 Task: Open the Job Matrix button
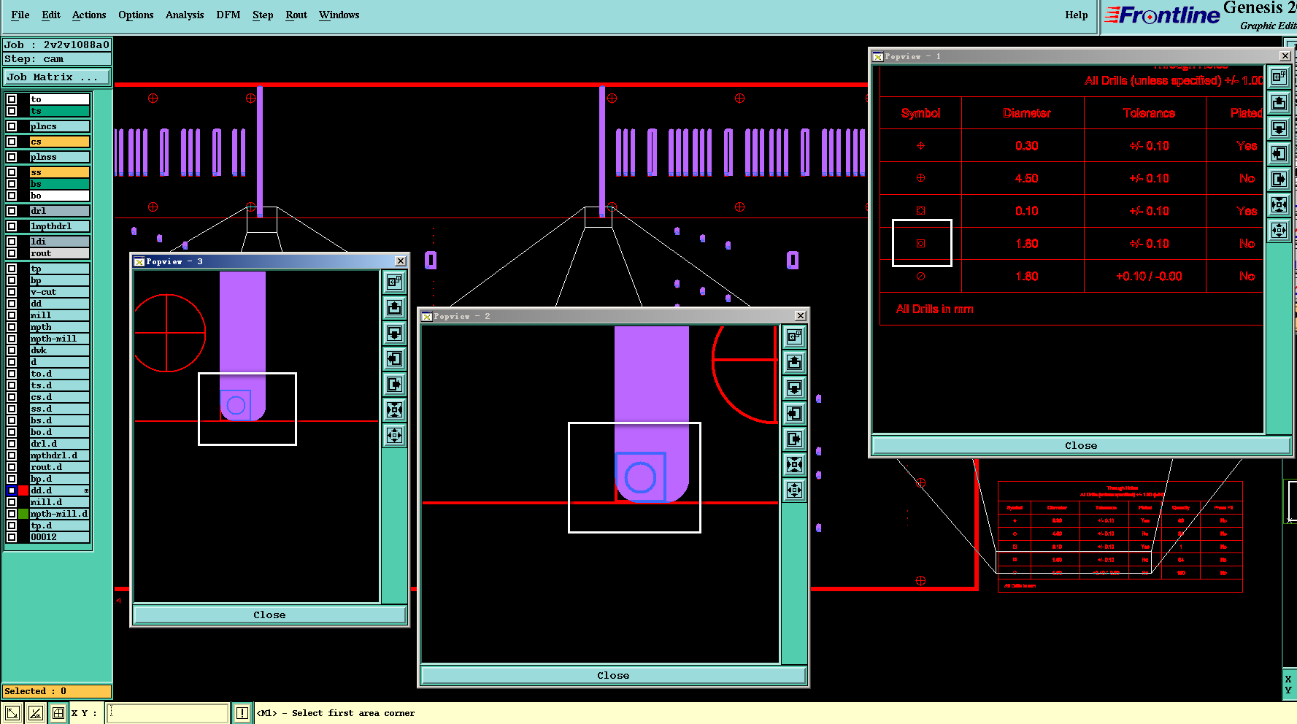tap(57, 77)
